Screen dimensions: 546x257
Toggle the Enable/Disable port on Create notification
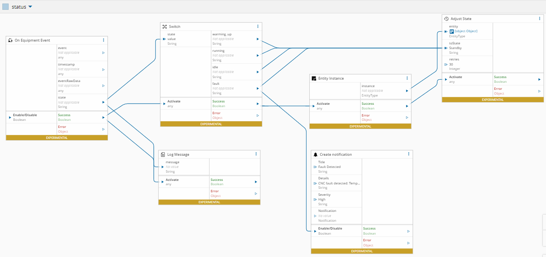tap(314, 231)
